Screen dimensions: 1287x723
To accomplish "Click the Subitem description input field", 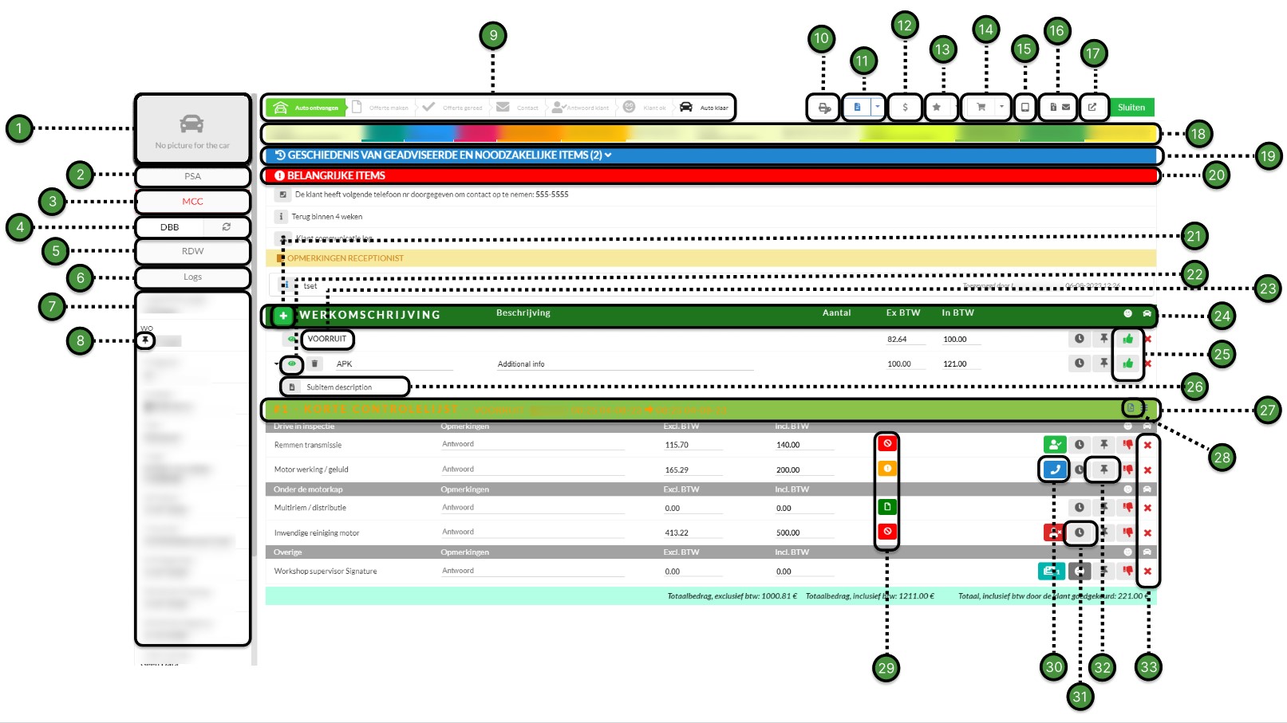I will [x=351, y=387].
